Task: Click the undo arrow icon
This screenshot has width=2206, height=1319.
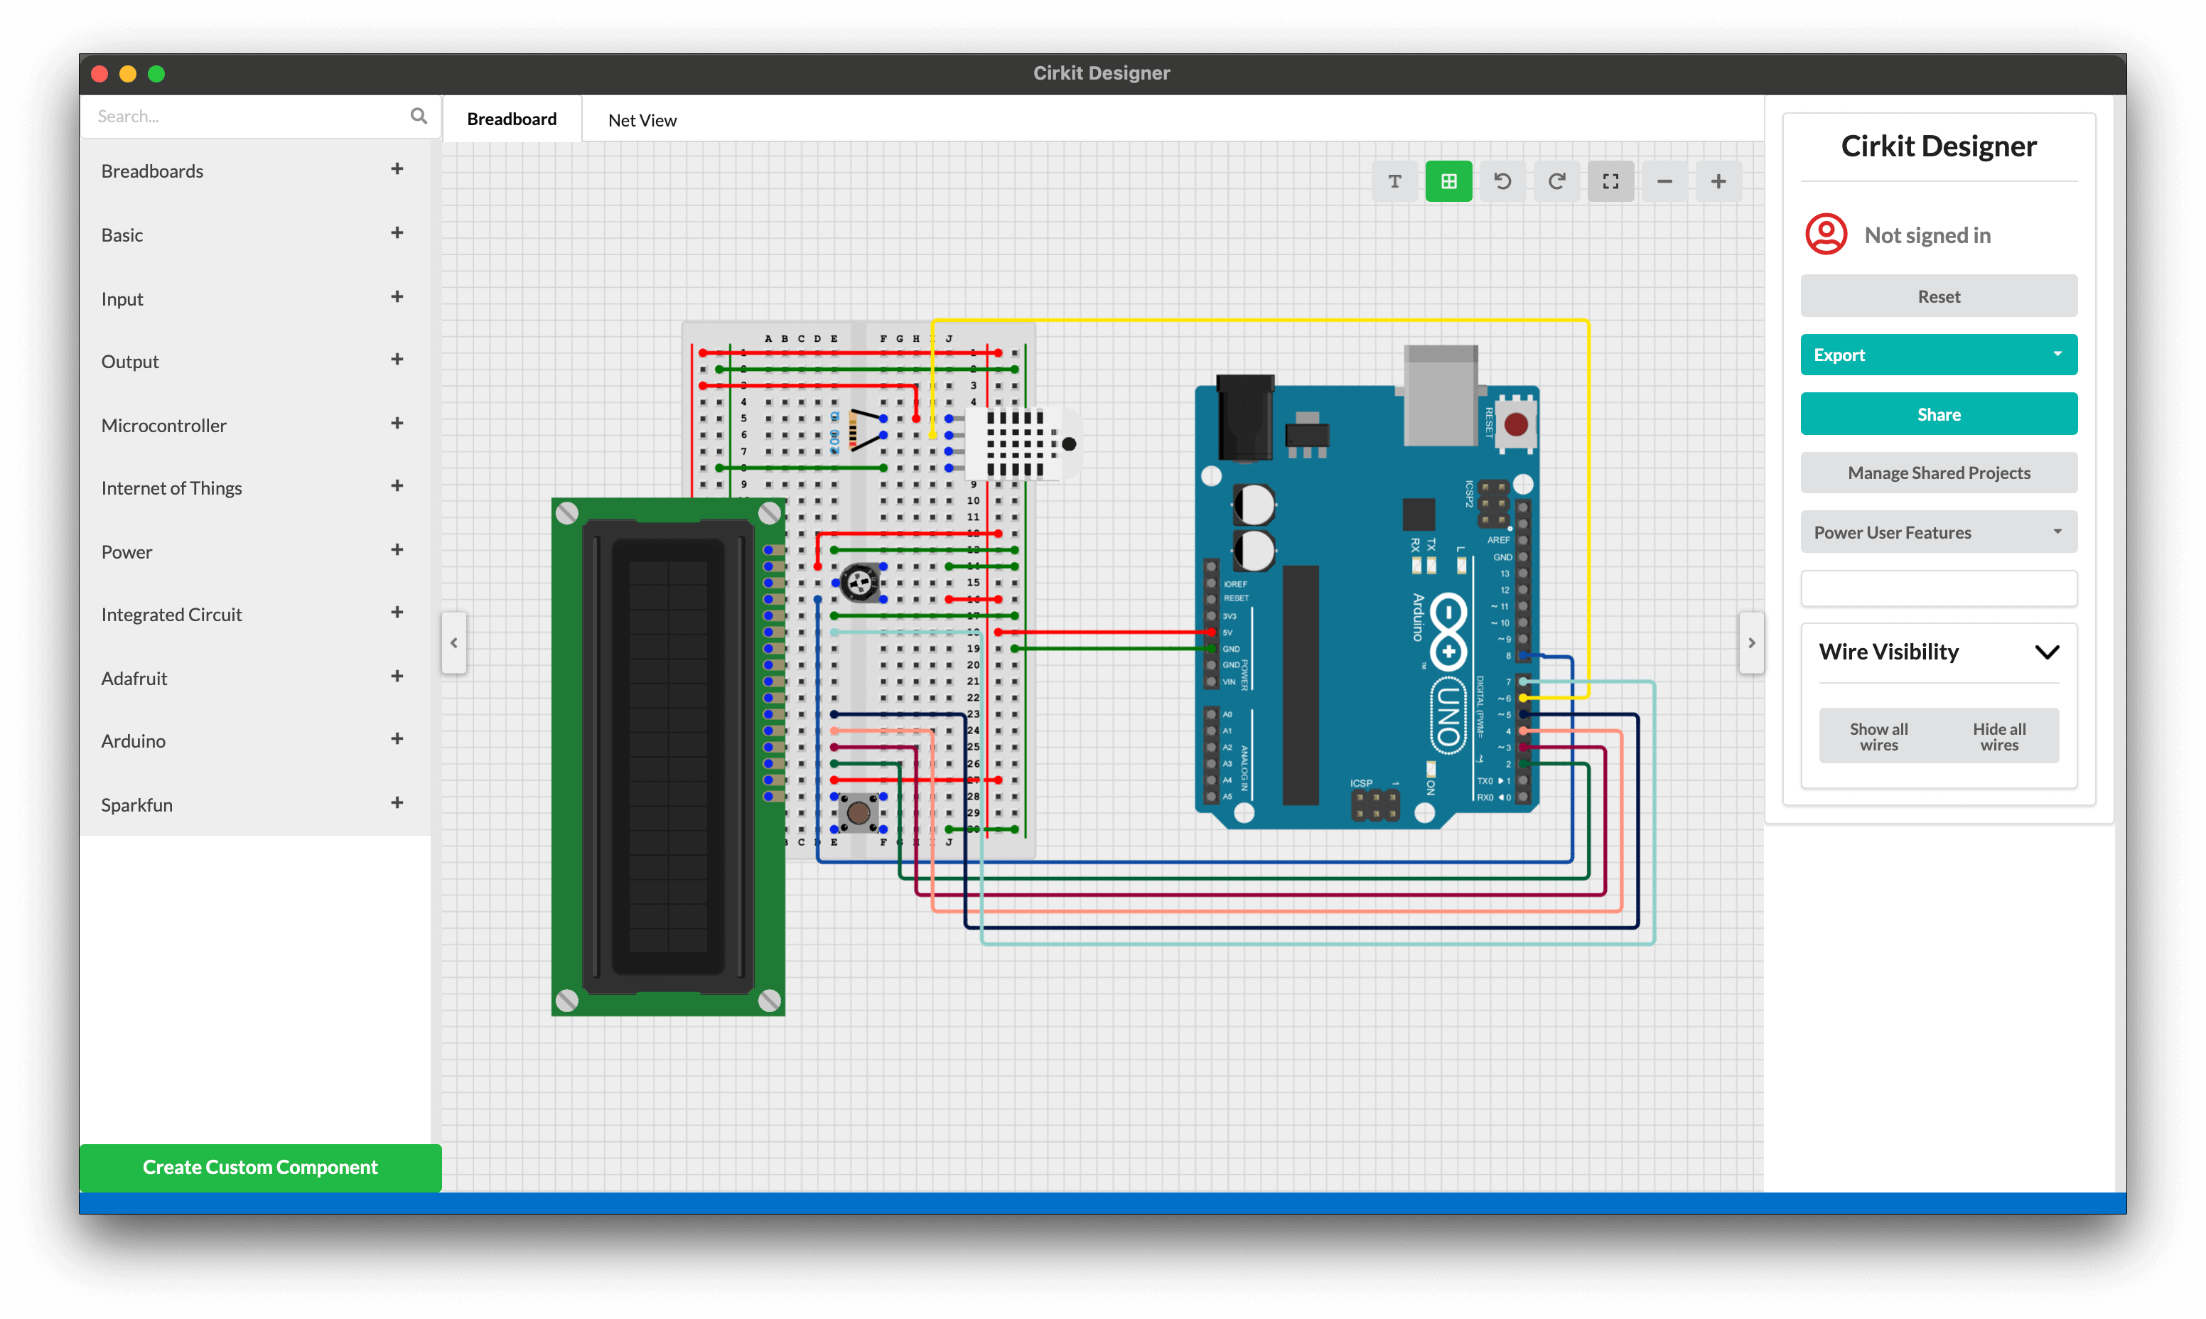Action: pyautogui.click(x=1503, y=181)
